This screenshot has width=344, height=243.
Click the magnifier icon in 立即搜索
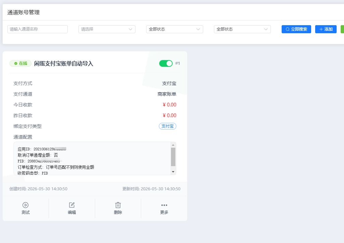pos(288,29)
